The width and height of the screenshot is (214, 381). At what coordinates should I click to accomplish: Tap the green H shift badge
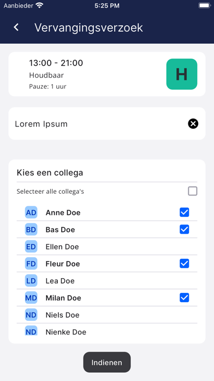pos(182,74)
